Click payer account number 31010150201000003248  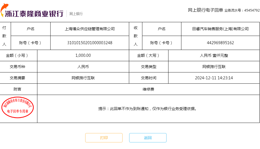(x=90, y=43)
